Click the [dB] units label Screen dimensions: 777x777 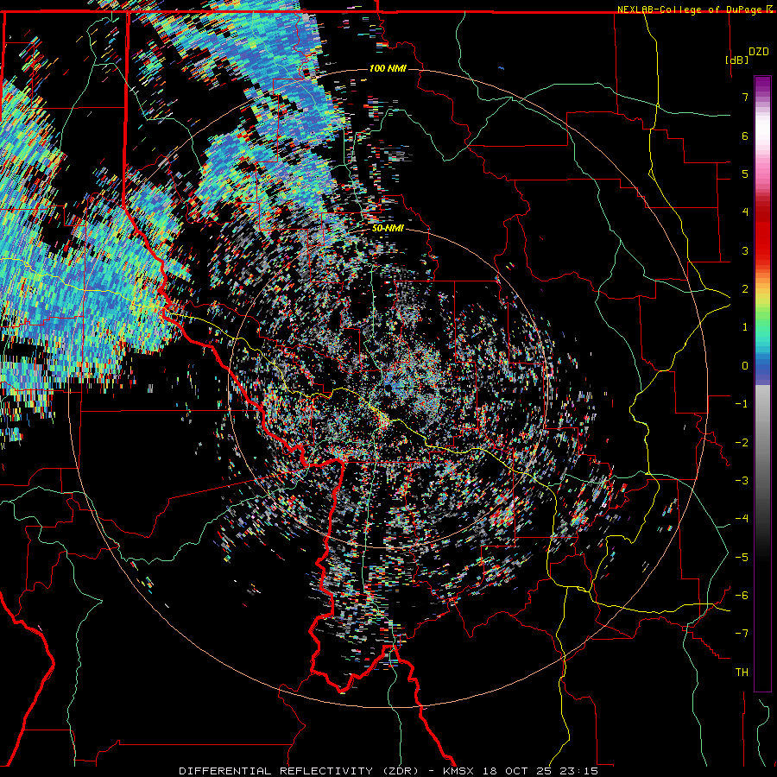click(x=736, y=60)
